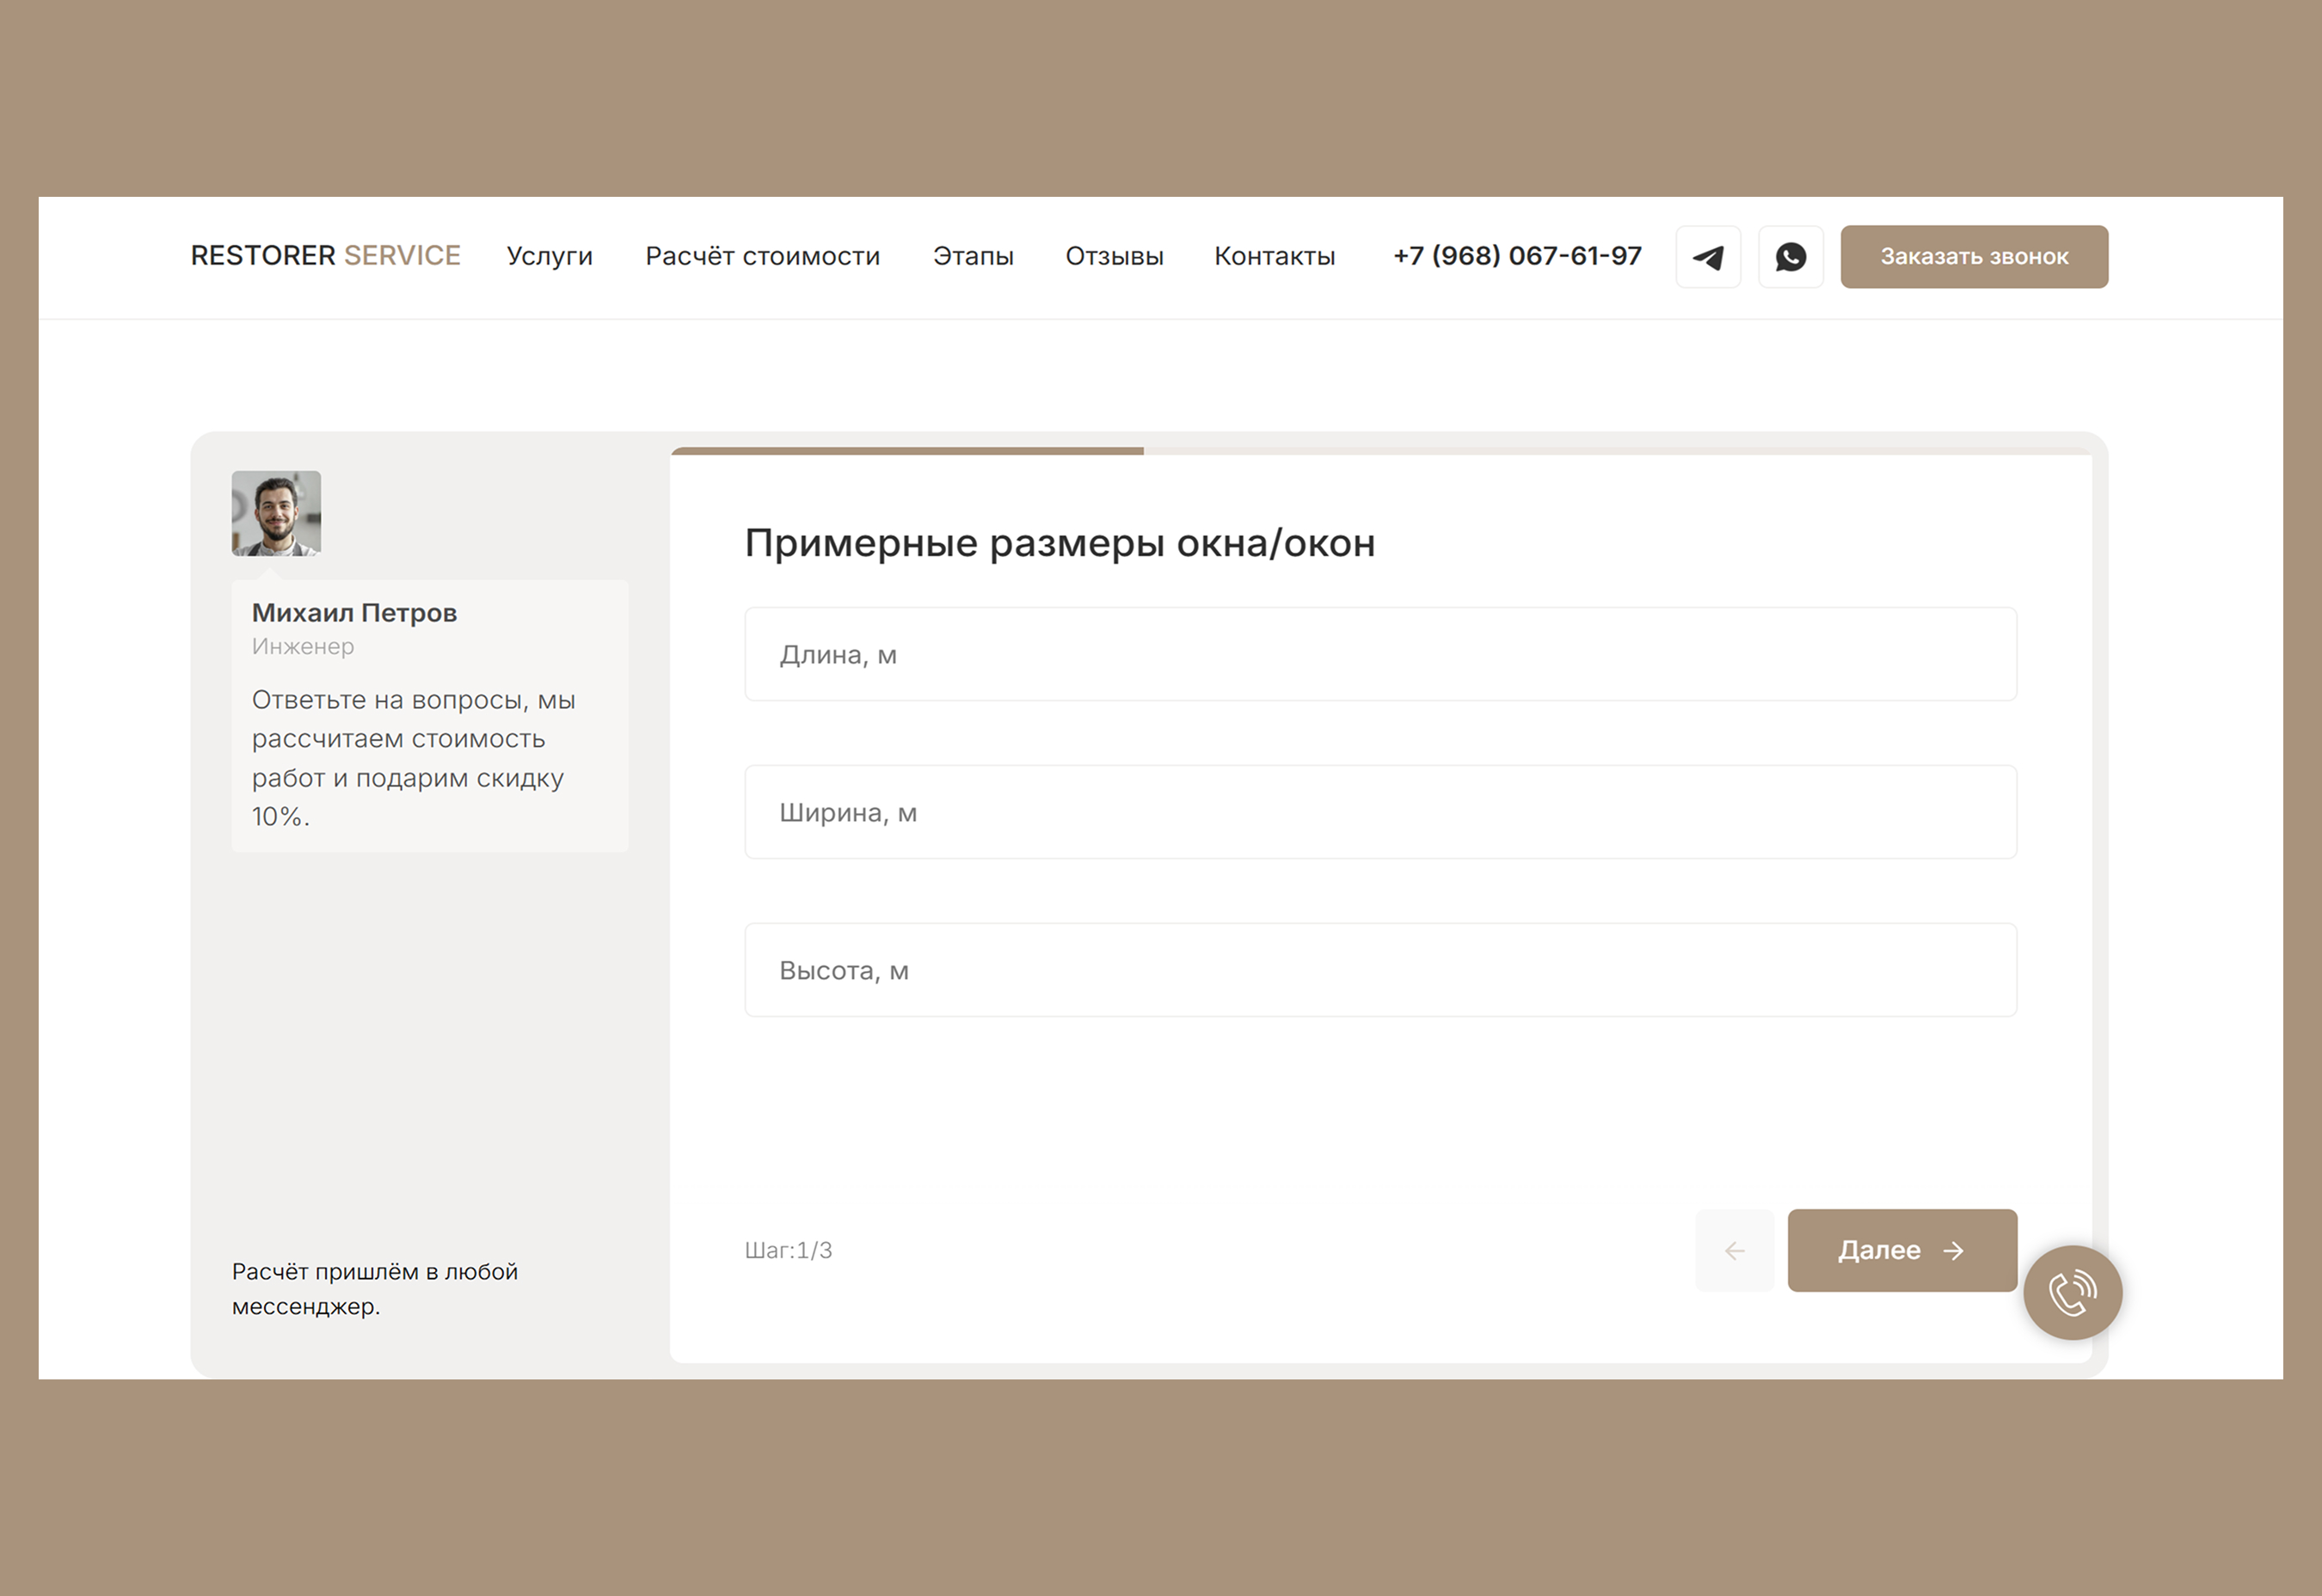Click the Шаг:1/3 step indicator

click(788, 1250)
